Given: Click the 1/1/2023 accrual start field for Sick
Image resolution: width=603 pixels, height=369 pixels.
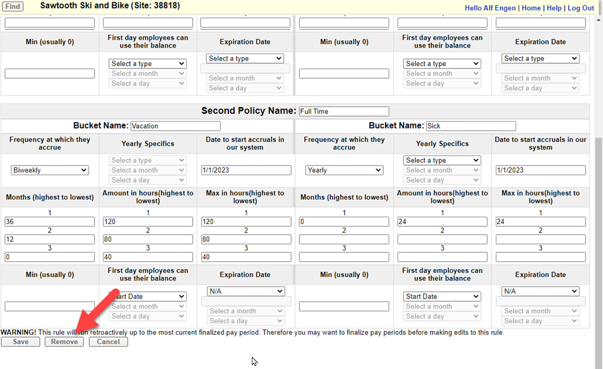Looking at the screenshot, I should (540, 170).
